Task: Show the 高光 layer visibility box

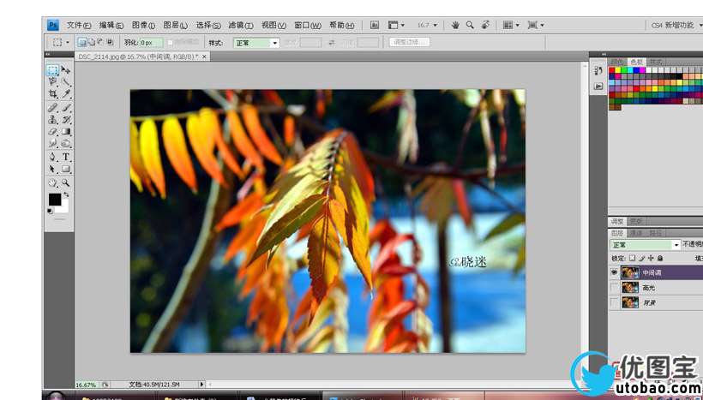Action: click(x=614, y=288)
